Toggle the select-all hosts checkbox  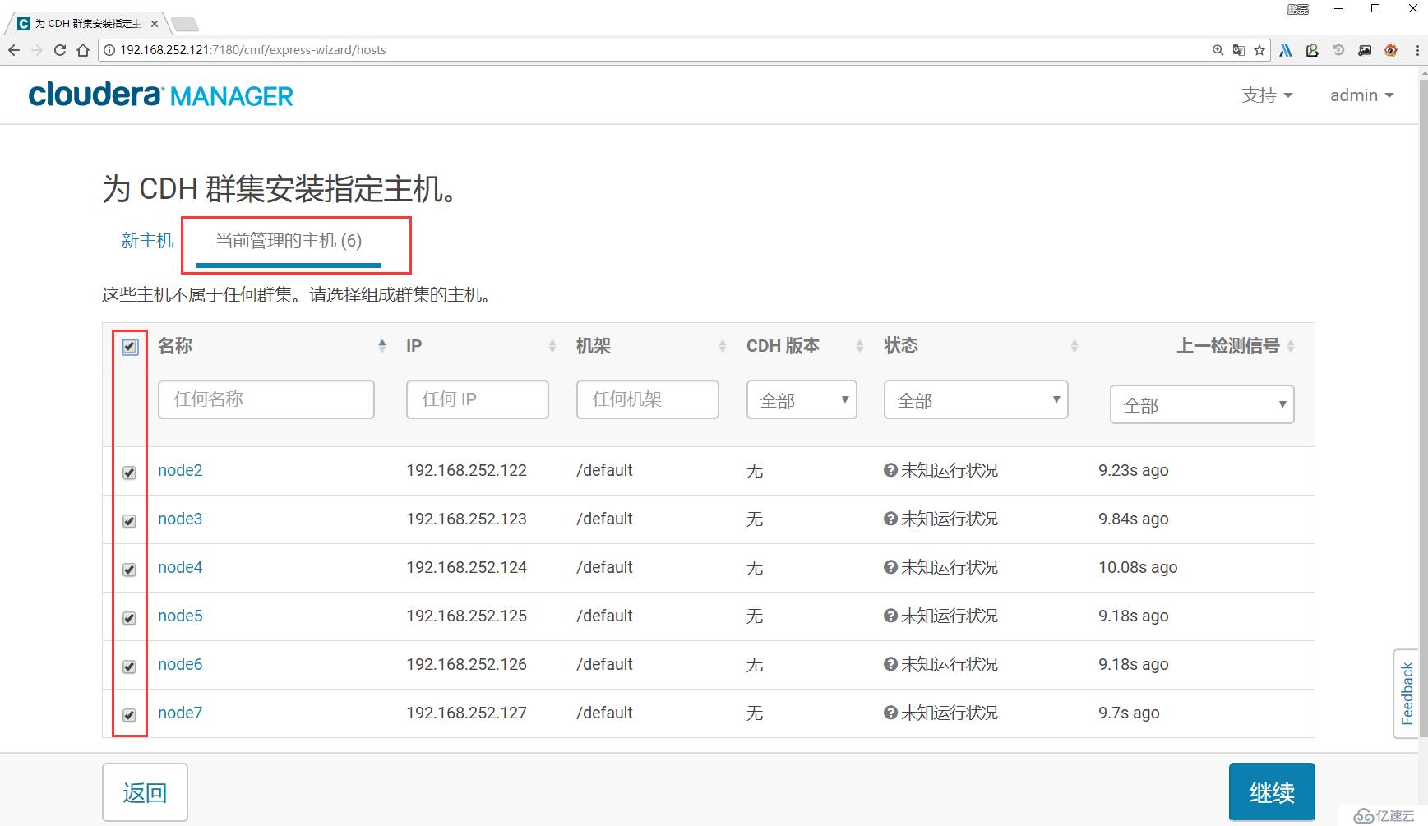click(130, 347)
